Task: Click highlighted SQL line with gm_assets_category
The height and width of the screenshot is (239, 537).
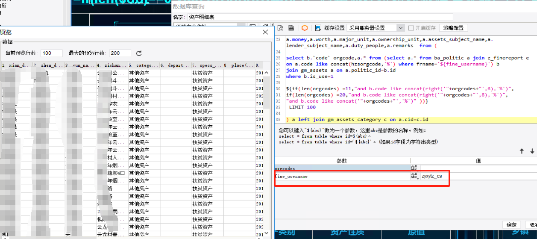Action: [357, 119]
